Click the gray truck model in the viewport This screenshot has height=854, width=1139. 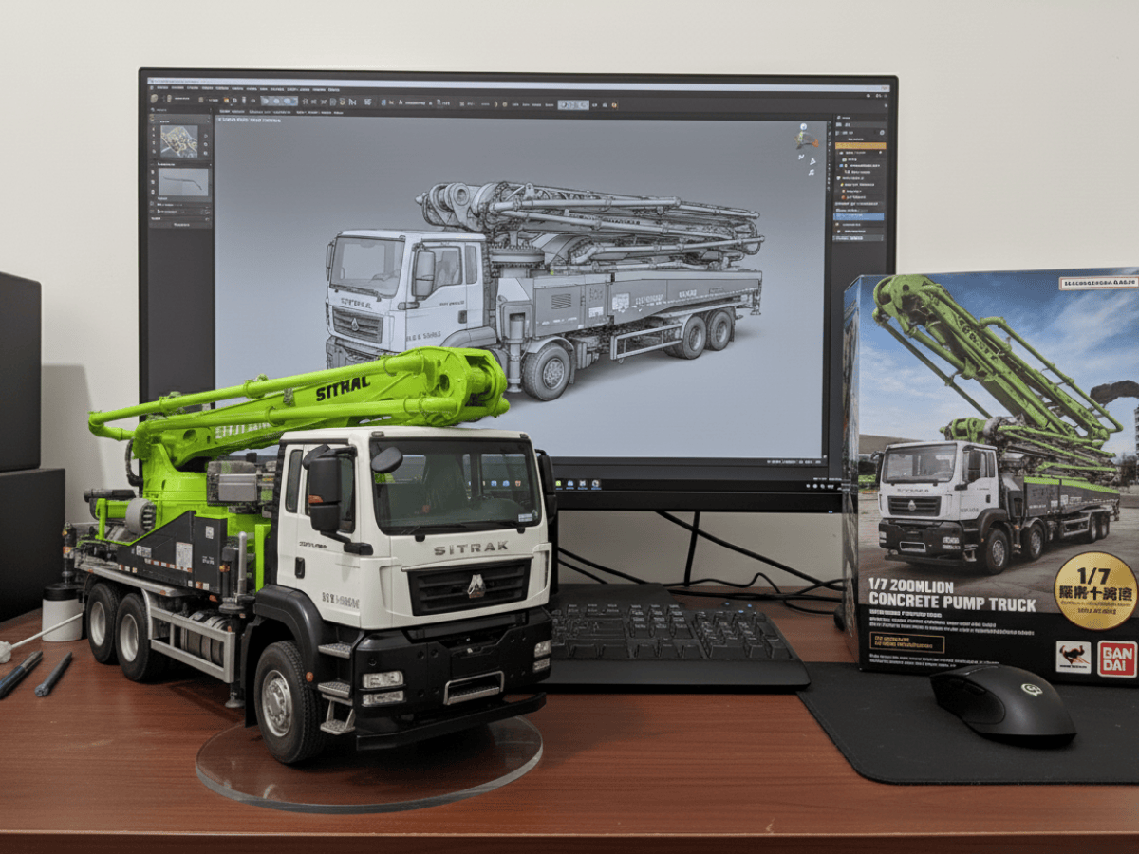[544, 289]
